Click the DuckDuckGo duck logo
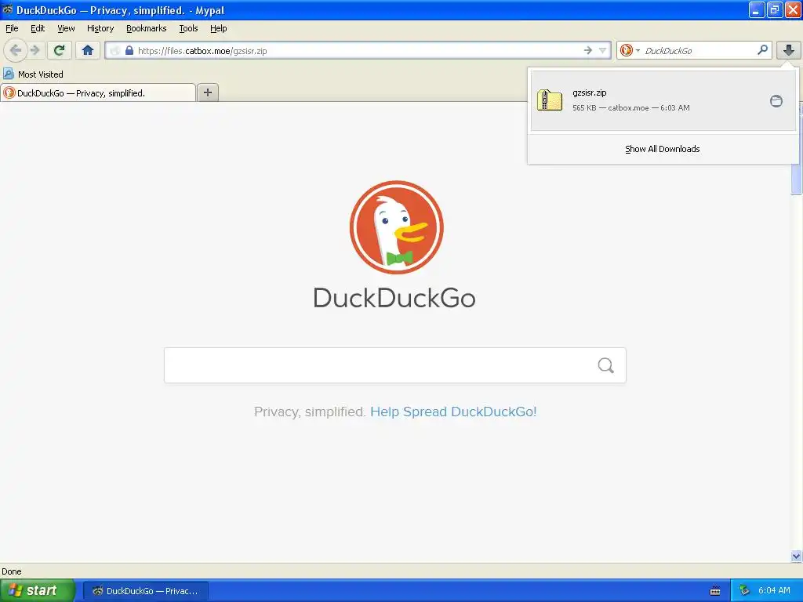The width and height of the screenshot is (803, 602). pos(396,227)
